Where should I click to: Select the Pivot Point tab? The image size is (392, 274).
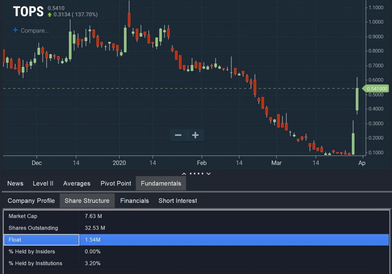point(116,183)
